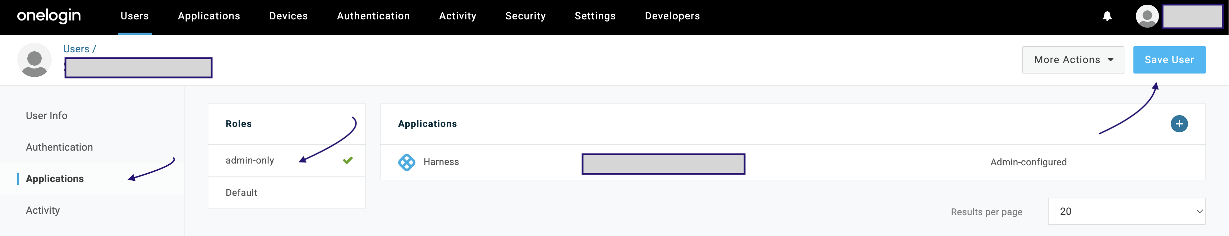Go to the Devices menu
The height and width of the screenshot is (236, 1229).
coord(288,16)
